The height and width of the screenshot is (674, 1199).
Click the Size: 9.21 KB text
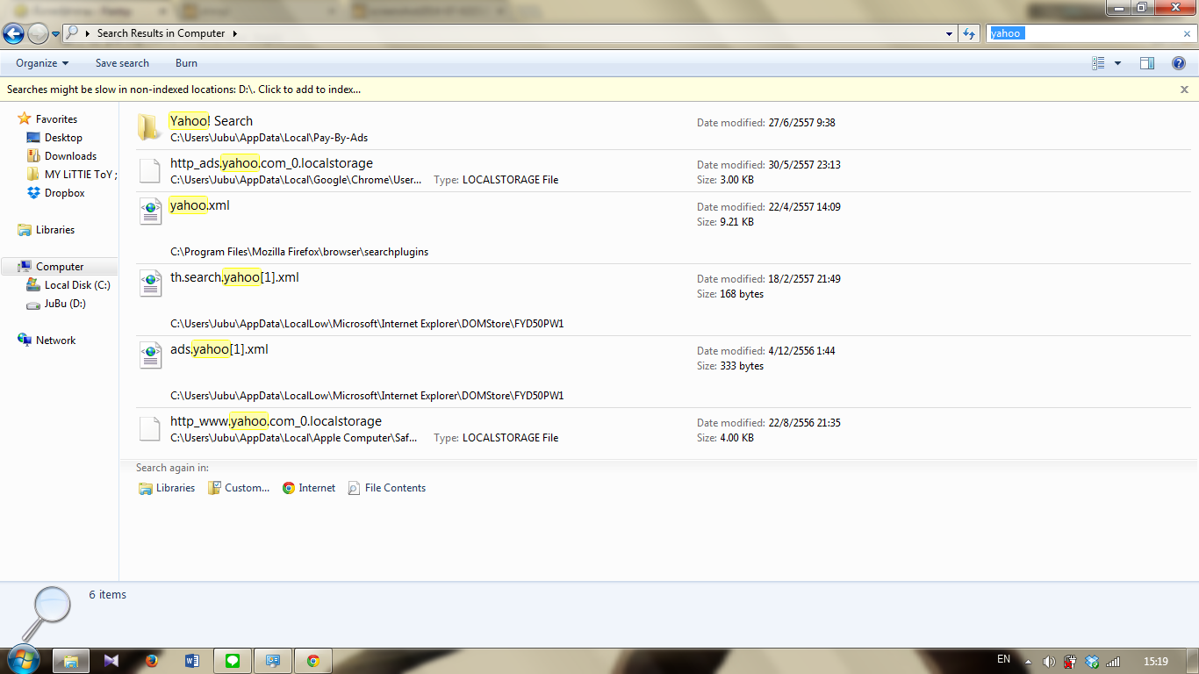pos(725,222)
